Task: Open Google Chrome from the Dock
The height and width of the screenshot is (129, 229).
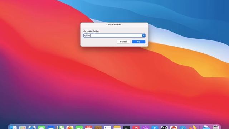Action: click(174, 128)
